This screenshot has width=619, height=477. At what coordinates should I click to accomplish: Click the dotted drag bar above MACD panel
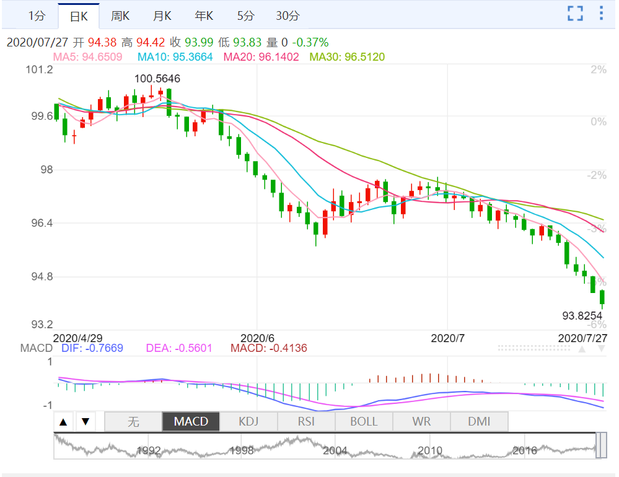point(534,348)
